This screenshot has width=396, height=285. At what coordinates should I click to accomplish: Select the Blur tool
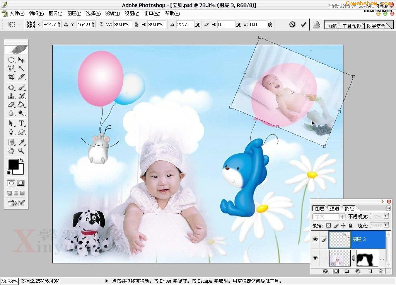pos(11,113)
